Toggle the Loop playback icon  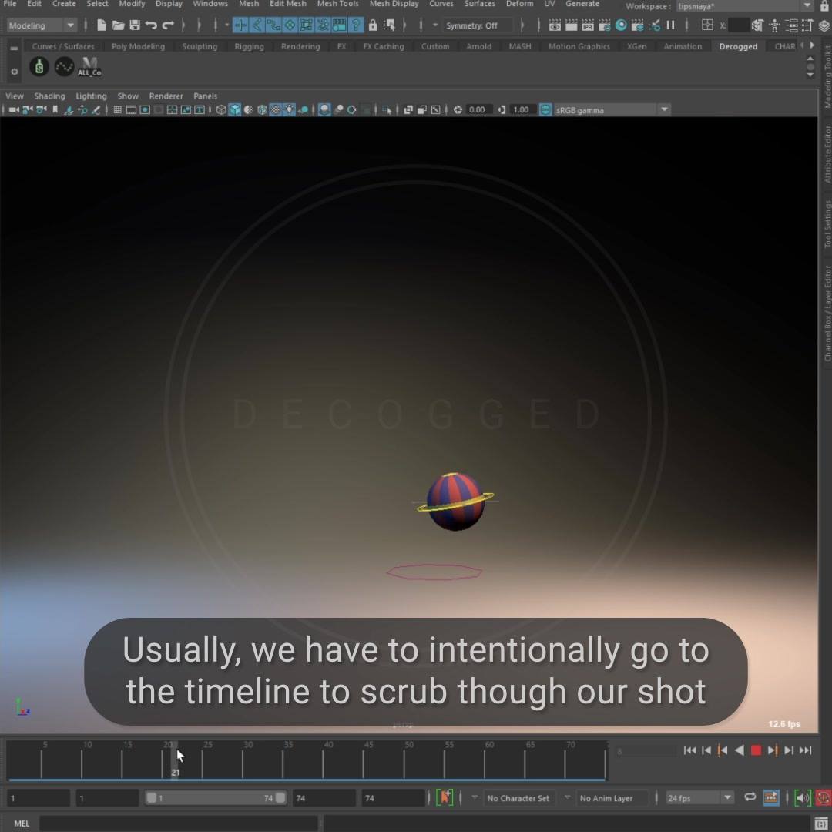[750, 797]
